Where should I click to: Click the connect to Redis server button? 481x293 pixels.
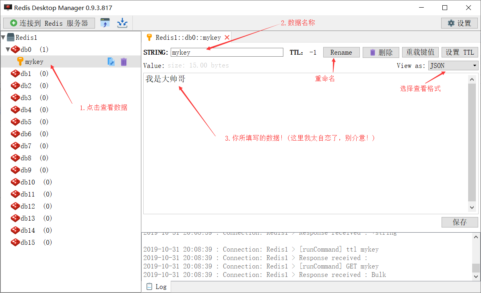49,23
